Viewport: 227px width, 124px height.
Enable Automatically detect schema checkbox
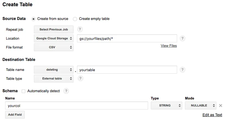click(23, 91)
